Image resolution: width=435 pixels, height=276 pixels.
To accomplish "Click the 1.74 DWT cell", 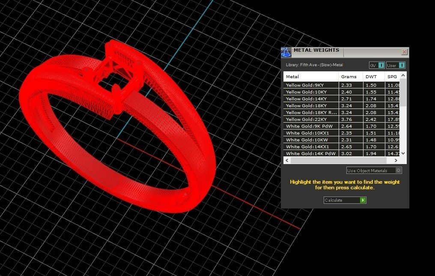I will 374,99.
